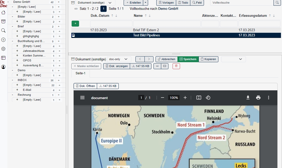
Task: Click the Feld button
Action: pyautogui.click(x=197, y=3)
